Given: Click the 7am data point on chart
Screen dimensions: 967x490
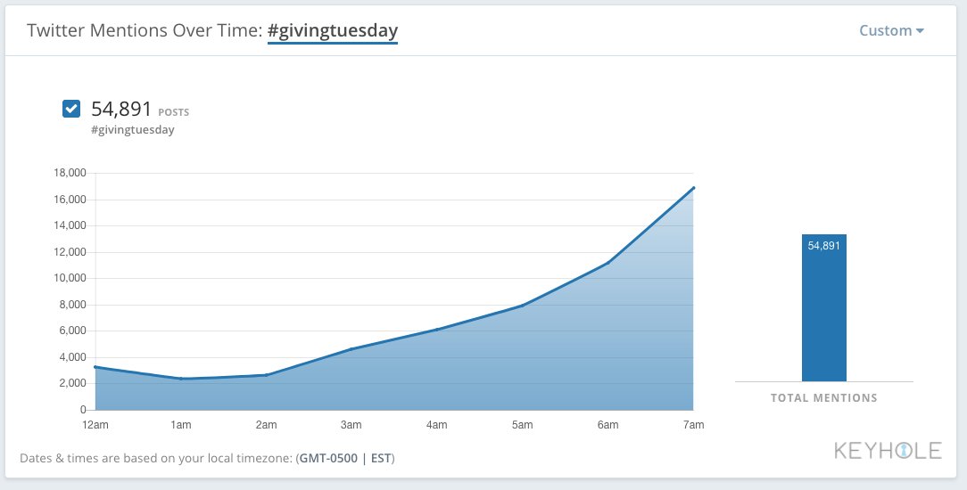Looking at the screenshot, I should point(693,188).
